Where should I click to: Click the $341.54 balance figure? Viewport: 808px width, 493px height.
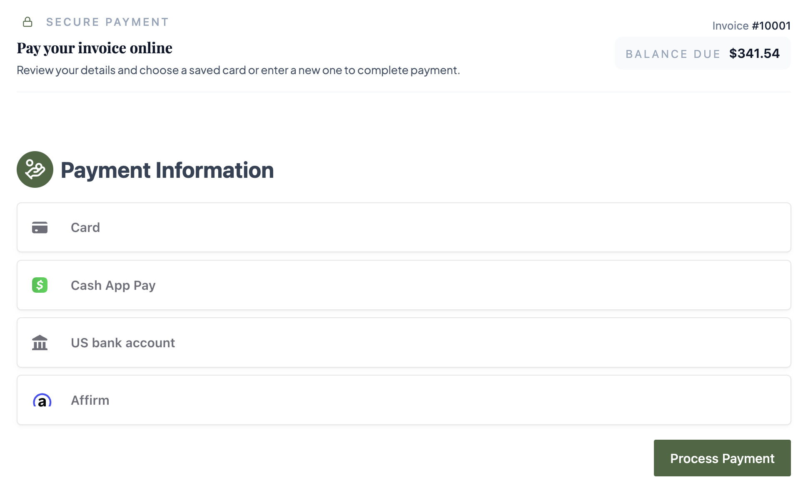[754, 53]
